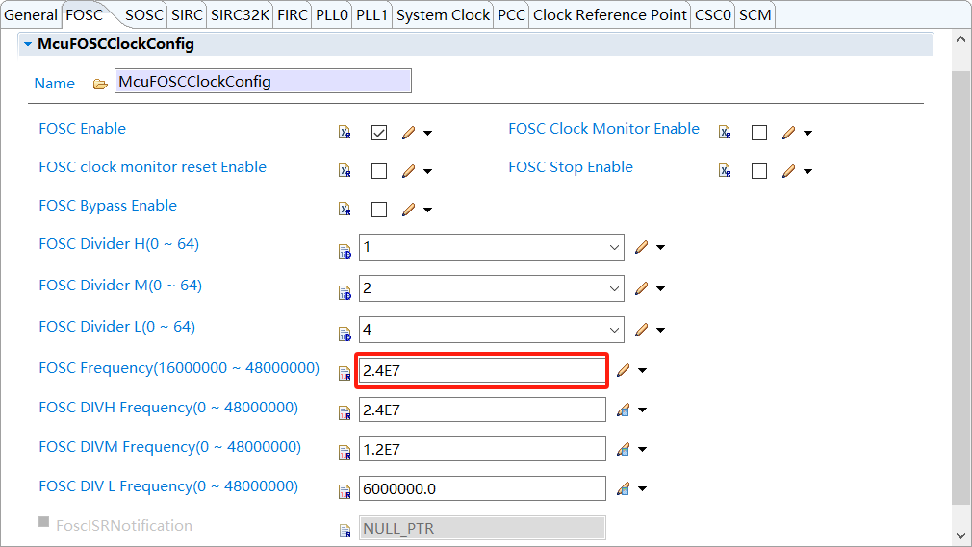Screen dimensions: 972x547
Task: Uncheck the FOSC Enable checkbox
Action: pos(379,133)
